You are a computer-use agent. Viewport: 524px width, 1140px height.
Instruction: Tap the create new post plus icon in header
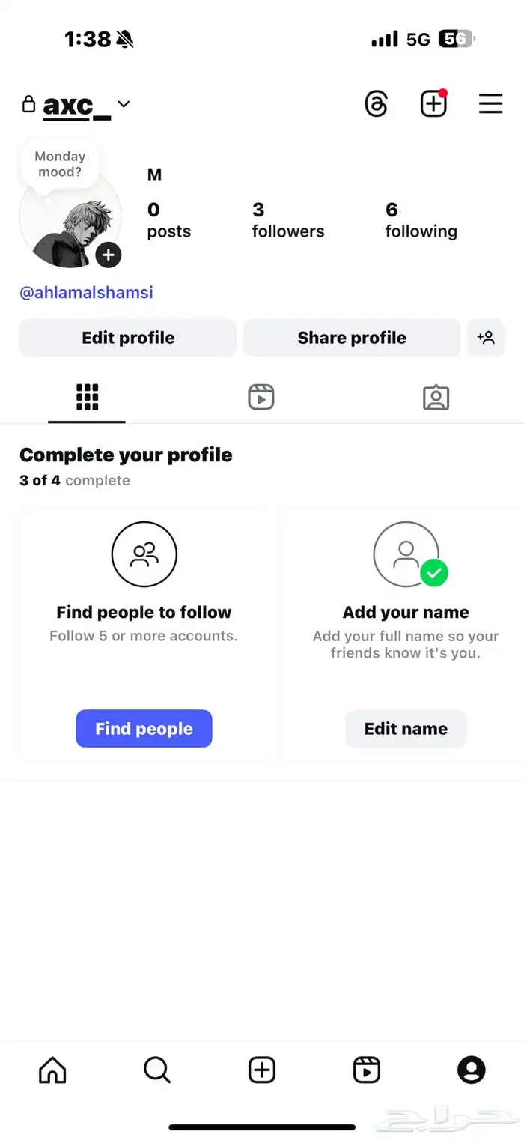(x=433, y=104)
